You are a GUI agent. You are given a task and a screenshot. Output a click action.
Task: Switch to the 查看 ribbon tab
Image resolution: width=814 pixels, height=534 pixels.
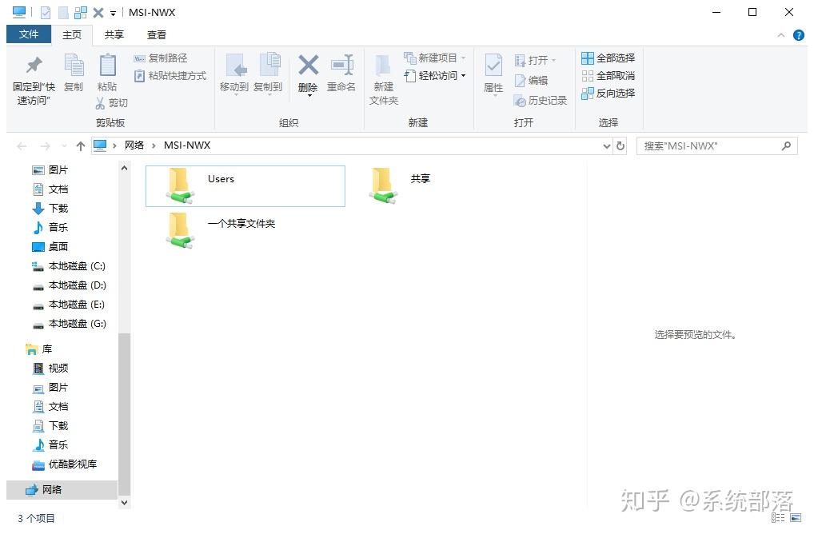tap(157, 35)
